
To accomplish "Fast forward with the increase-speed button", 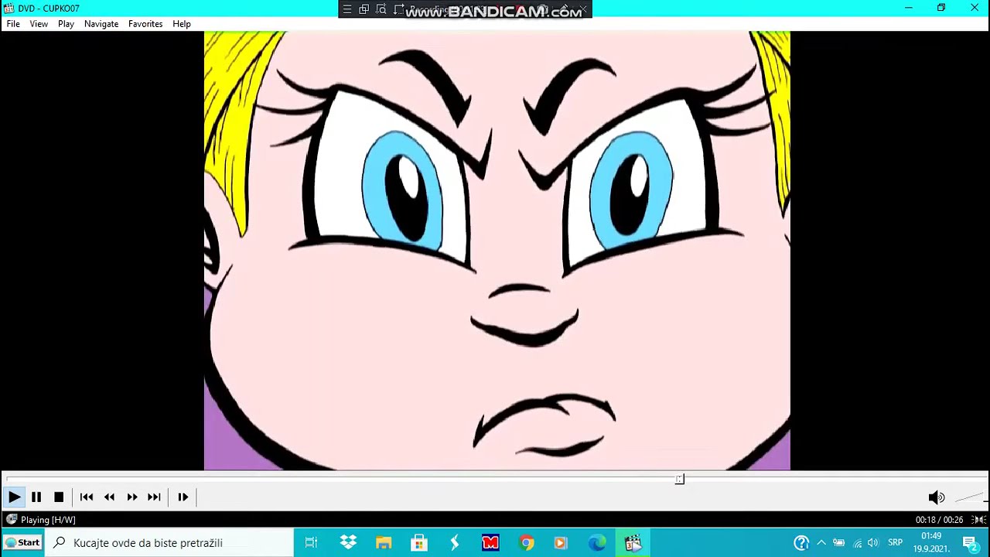I will (x=132, y=497).
